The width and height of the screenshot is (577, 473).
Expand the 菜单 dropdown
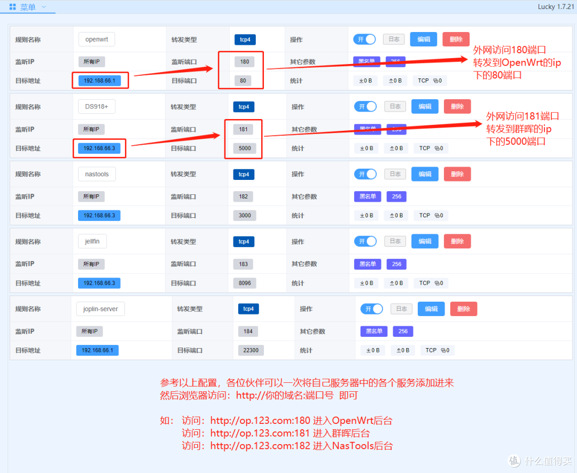(29, 7)
